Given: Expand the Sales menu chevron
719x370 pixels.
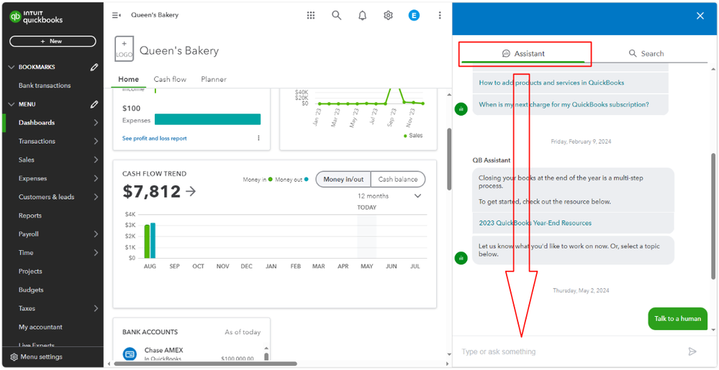Looking at the screenshot, I should [96, 159].
